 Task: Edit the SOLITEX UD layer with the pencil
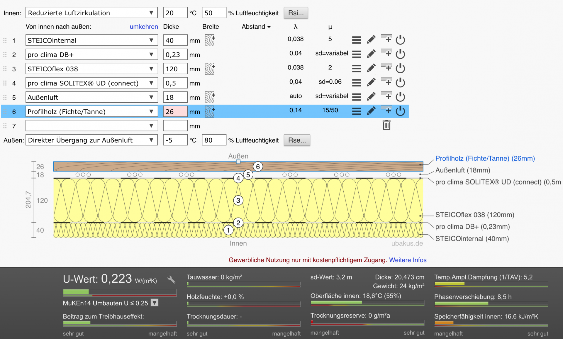click(371, 82)
